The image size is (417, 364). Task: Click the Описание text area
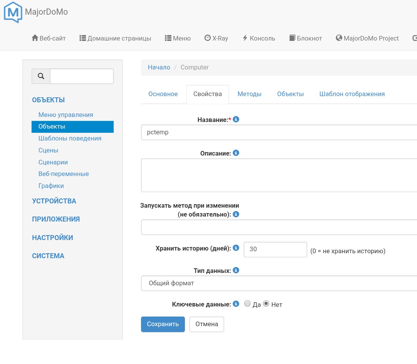point(279,175)
